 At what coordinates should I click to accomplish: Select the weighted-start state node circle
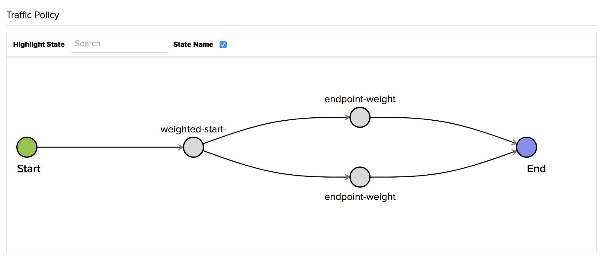[193, 147]
